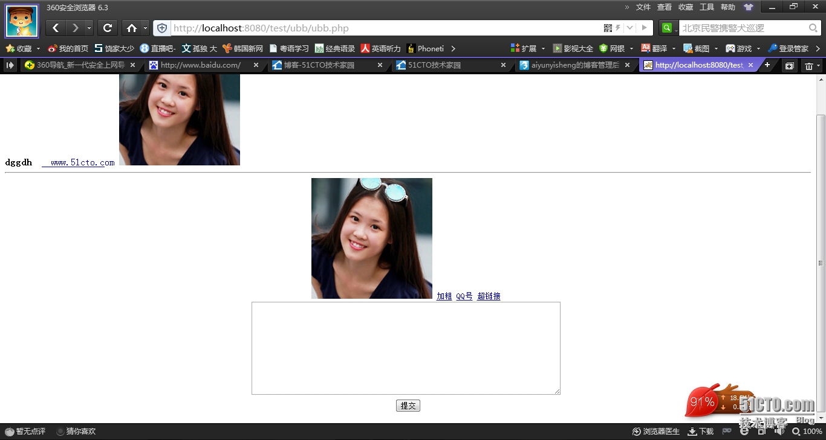The width and height of the screenshot is (826, 440).
Task: Go forward with the forward arrow button
Action: [x=74, y=28]
